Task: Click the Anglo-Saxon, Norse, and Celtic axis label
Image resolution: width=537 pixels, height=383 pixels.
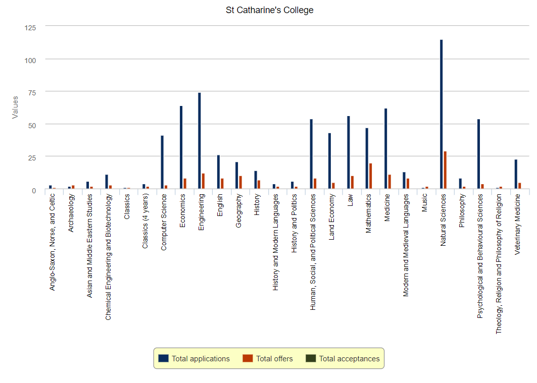Action: (52, 242)
